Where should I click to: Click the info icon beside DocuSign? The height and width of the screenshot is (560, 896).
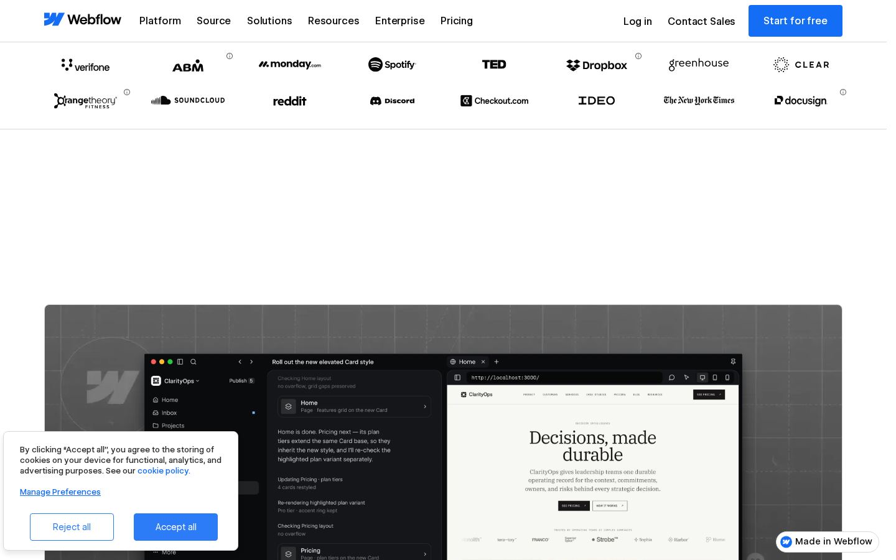point(843,92)
